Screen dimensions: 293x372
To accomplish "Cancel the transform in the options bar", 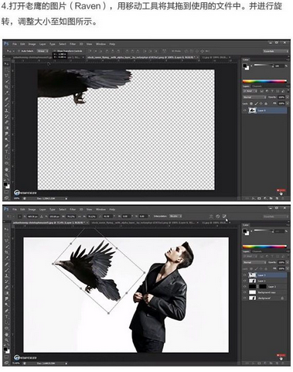I will [x=218, y=216].
